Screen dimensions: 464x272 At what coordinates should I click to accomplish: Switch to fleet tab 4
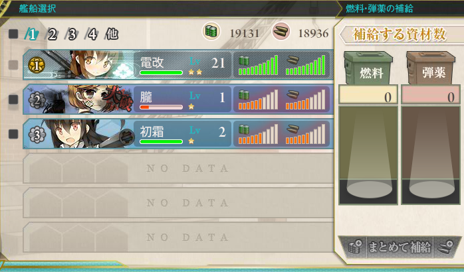coord(92,34)
